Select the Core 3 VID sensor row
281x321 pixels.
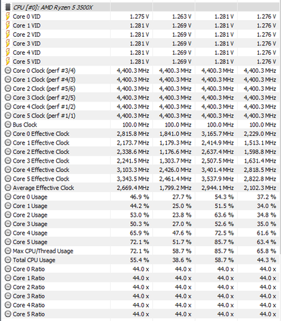pos(142,43)
